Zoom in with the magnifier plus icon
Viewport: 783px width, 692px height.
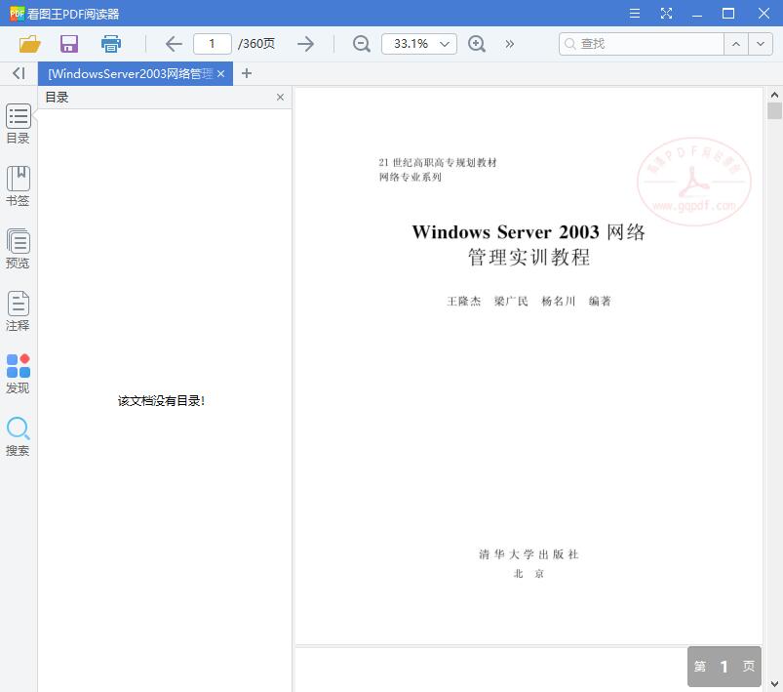point(477,44)
